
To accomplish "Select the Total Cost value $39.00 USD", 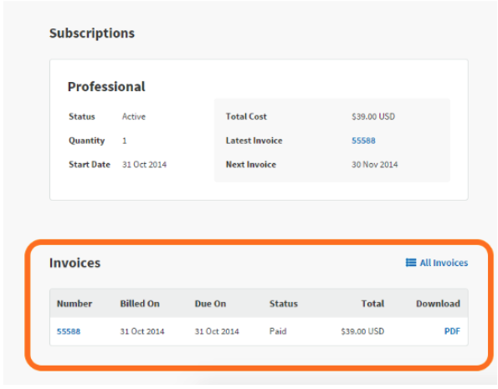I will click(373, 116).
